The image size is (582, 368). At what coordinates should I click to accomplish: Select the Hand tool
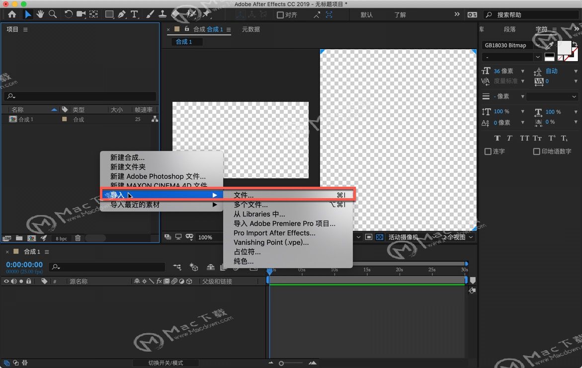pos(40,14)
